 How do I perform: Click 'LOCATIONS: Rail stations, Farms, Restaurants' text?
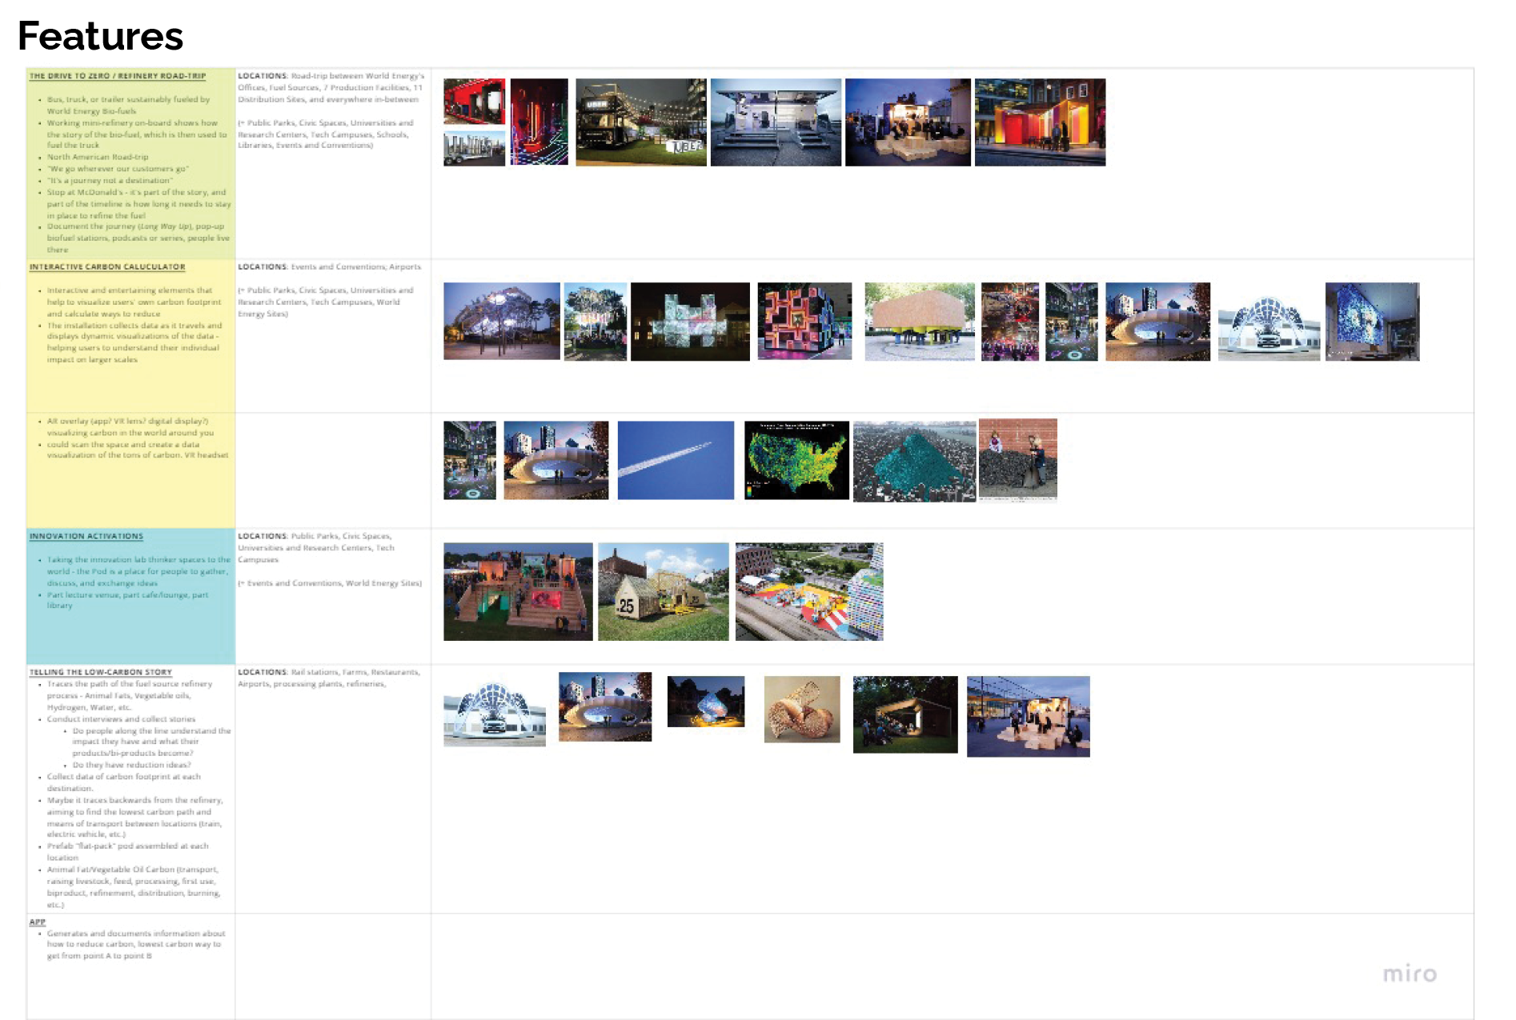329,673
